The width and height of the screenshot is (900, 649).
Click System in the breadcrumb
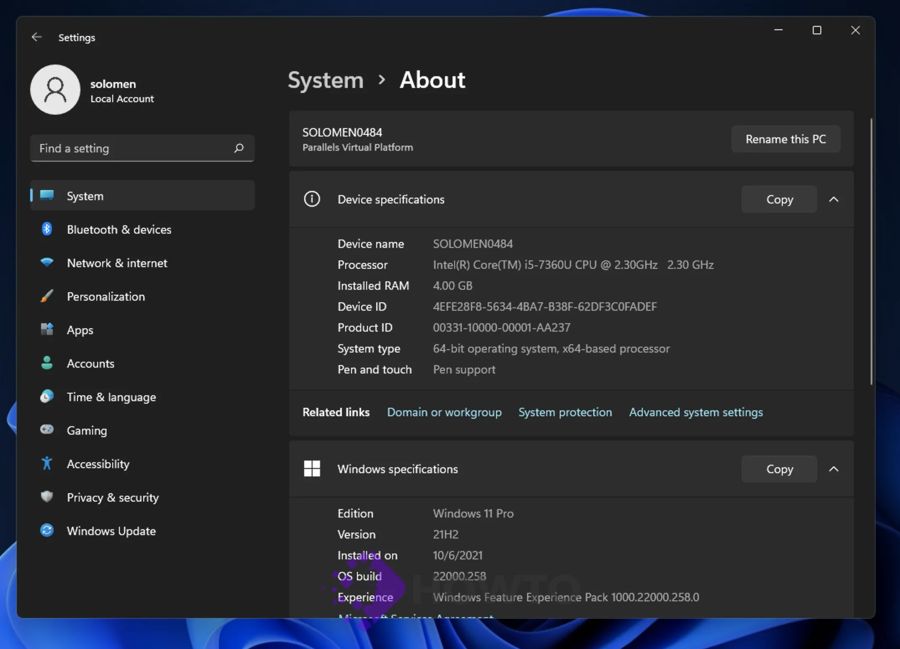(x=326, y=80)
